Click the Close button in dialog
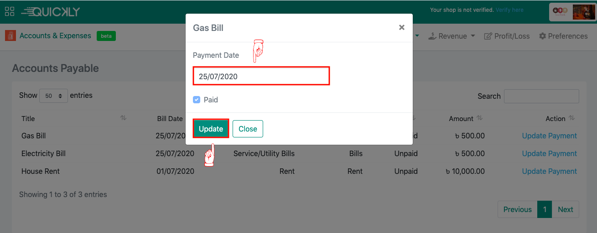This screenshot has width=597, height=233. (248, 129)
